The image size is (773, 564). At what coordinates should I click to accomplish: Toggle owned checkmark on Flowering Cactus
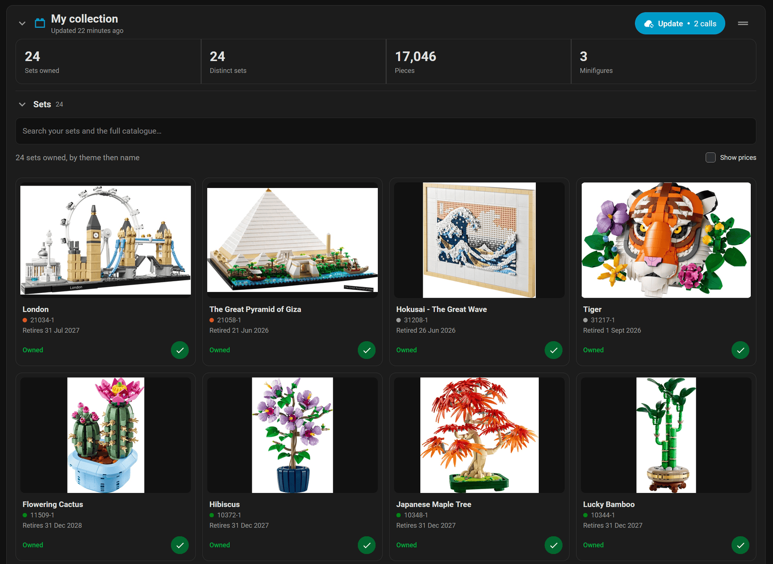pyautogui.click(x=180, y=545)
